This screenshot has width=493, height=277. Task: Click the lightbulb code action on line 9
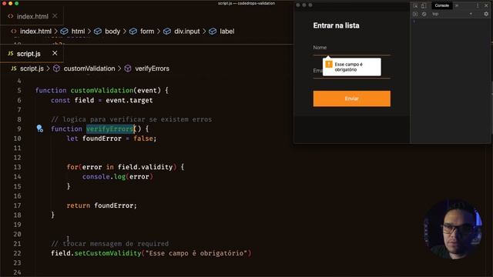point(39,128)
